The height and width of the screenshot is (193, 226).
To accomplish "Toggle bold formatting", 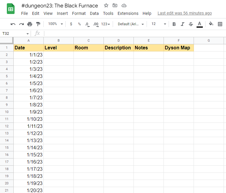I will (x=174, y=24).
